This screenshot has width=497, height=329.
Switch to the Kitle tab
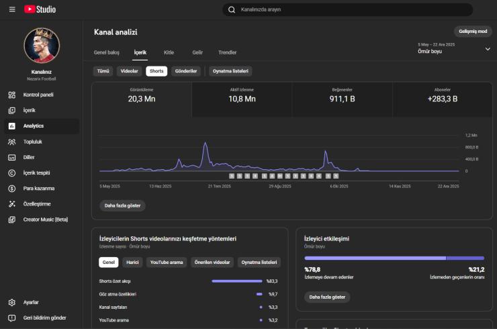(x=169, y=52)
